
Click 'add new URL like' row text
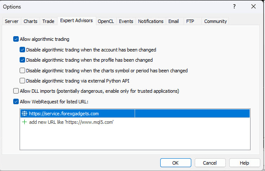pyautogui.click(x=71, y=122)
